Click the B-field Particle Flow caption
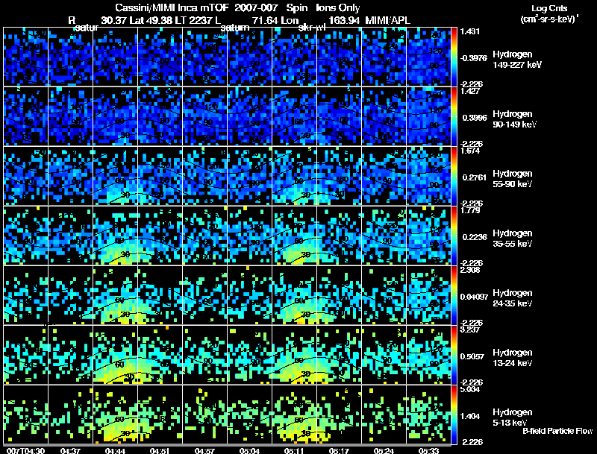 pyautogui.click(x=557, y=431)
